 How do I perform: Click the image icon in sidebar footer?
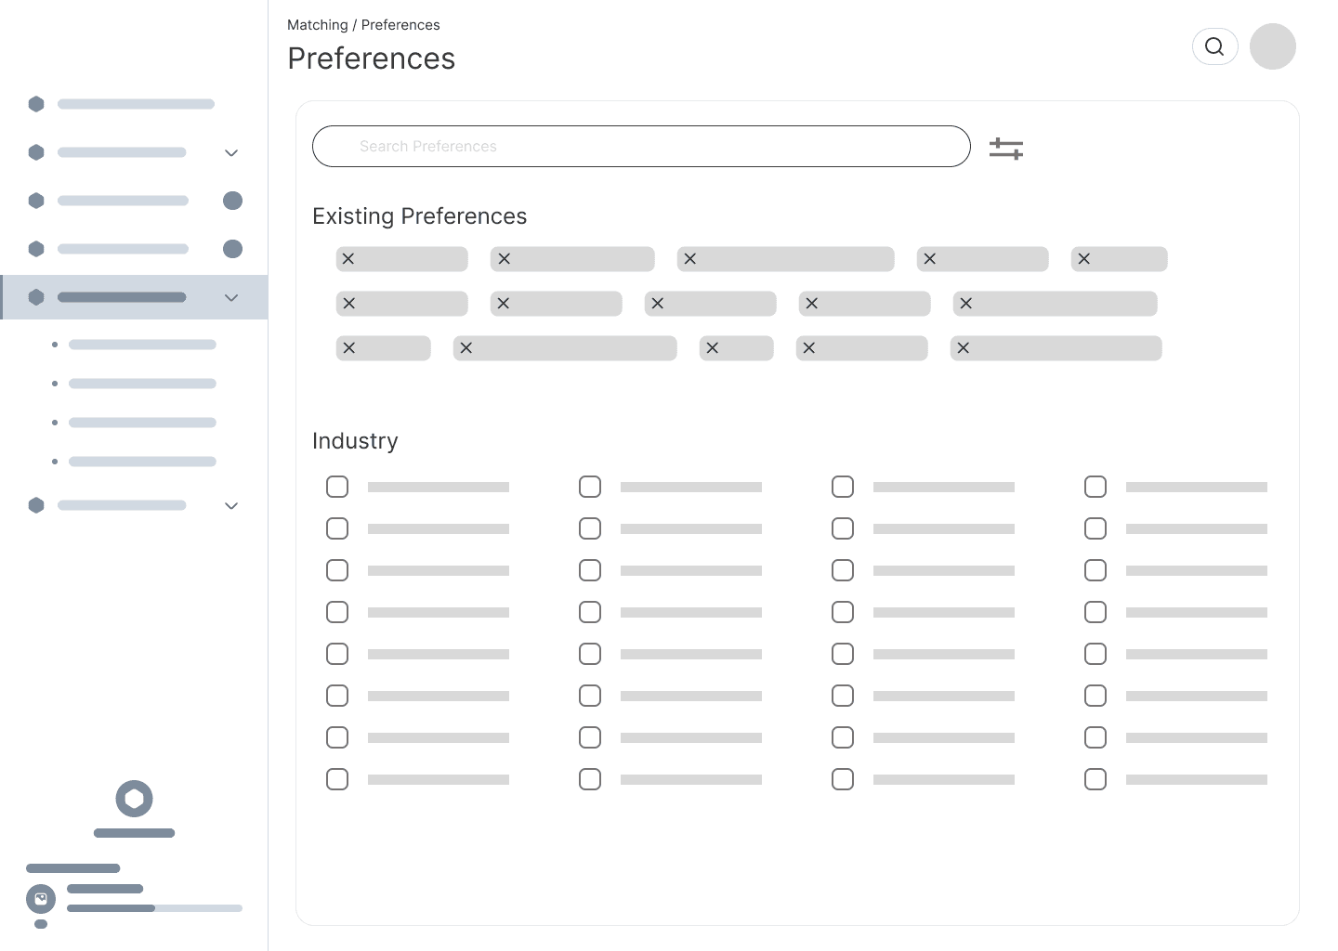(x=41, y=899)
